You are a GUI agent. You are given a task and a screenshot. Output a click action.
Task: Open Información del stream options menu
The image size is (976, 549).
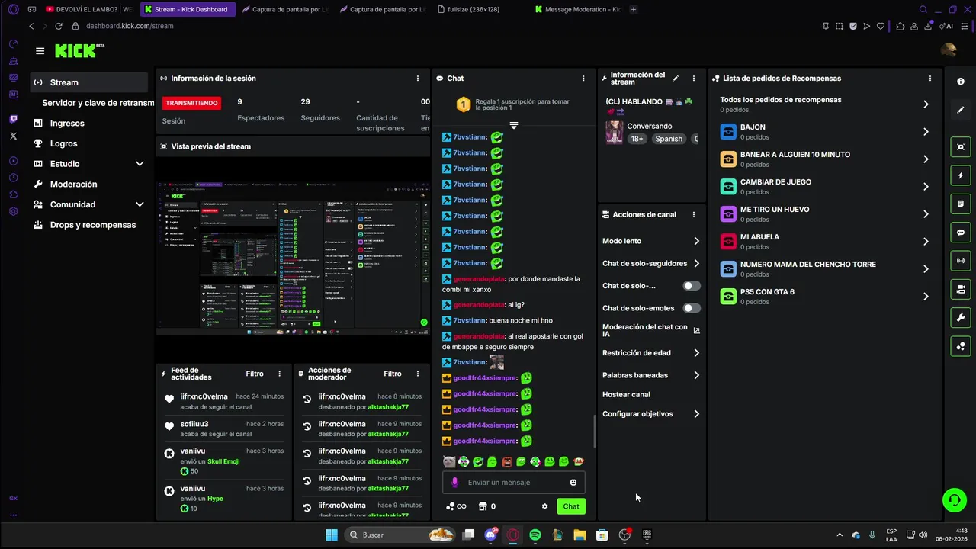click(x=693, y=79)
